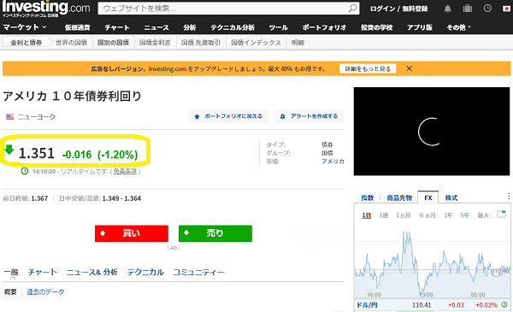Open 投資の学校 in main navigation
Screen dimensions: 513x312
point(376,27)
